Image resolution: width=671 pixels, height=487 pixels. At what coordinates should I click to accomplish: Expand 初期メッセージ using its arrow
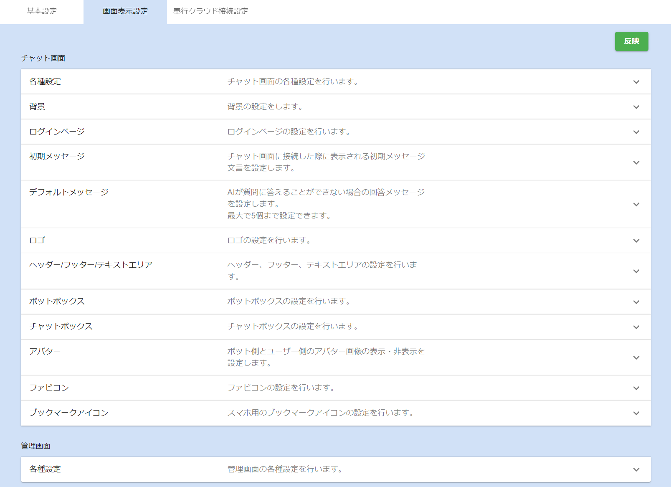[x=636, y=162]
